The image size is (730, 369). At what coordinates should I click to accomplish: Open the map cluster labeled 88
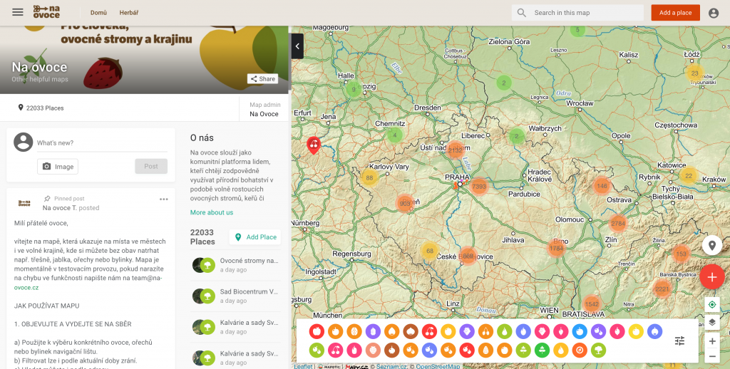[370, 178]
